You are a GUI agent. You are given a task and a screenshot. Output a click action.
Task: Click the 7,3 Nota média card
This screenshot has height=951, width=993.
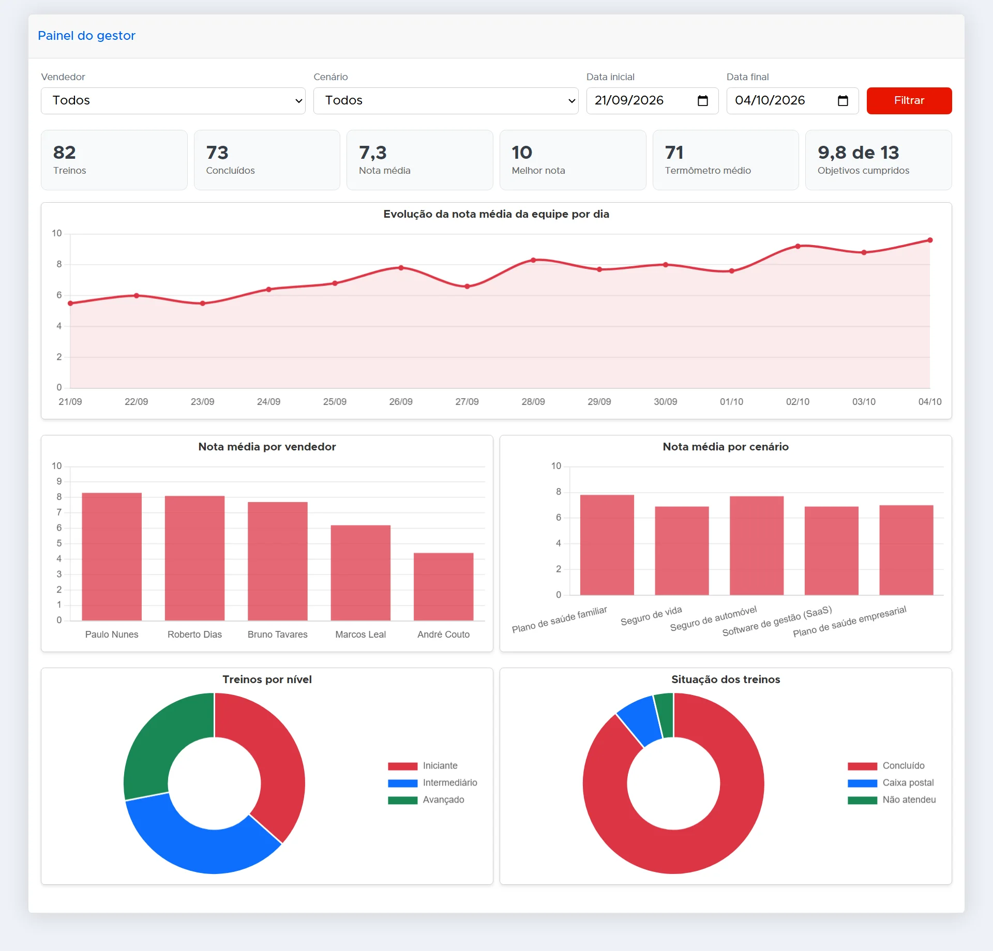click(x=419, y=160)
